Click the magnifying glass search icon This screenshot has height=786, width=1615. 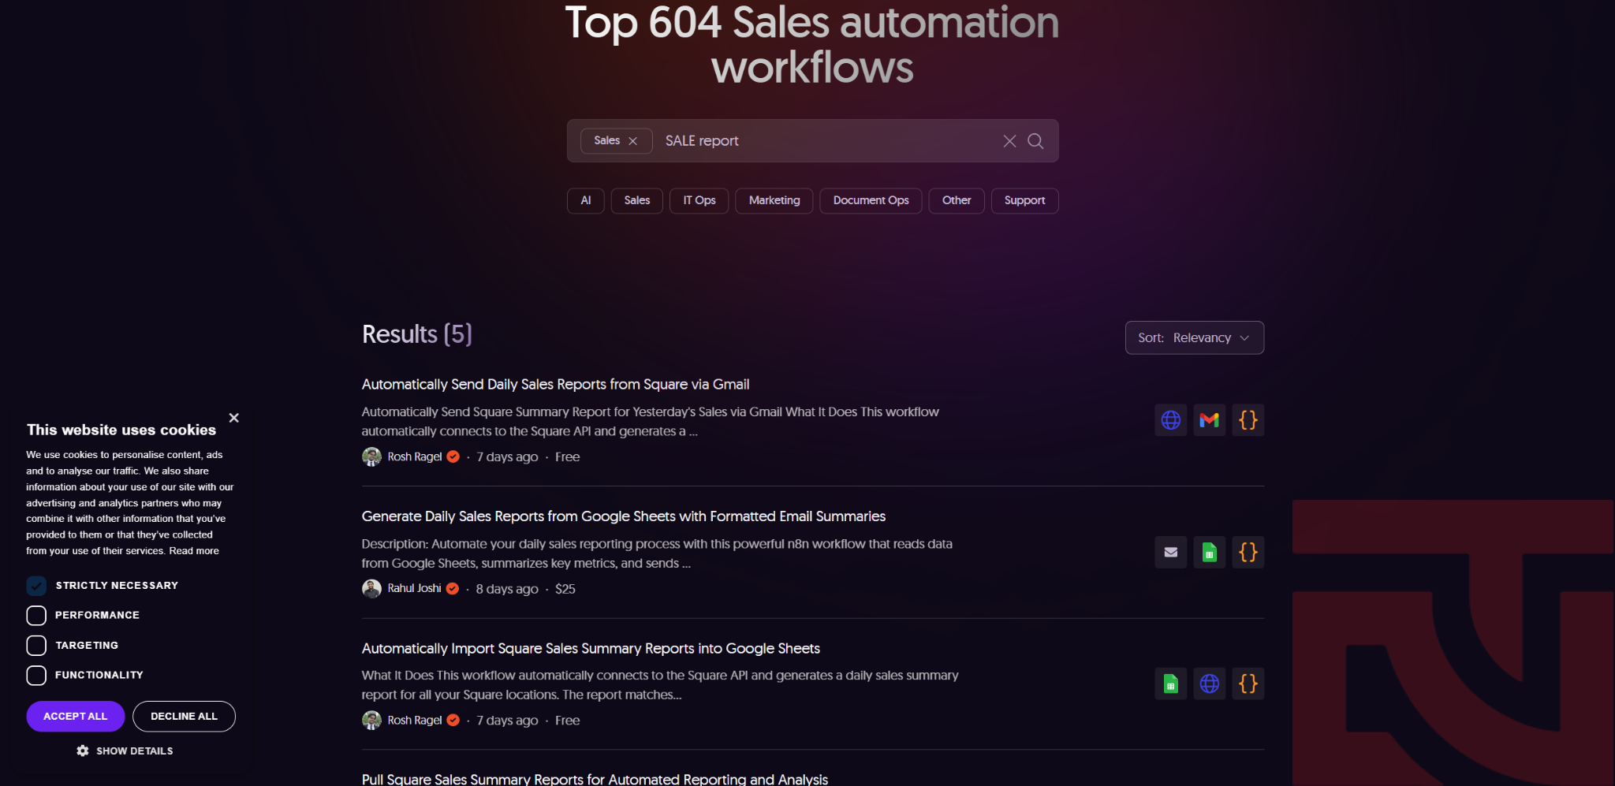[1035, 141]
